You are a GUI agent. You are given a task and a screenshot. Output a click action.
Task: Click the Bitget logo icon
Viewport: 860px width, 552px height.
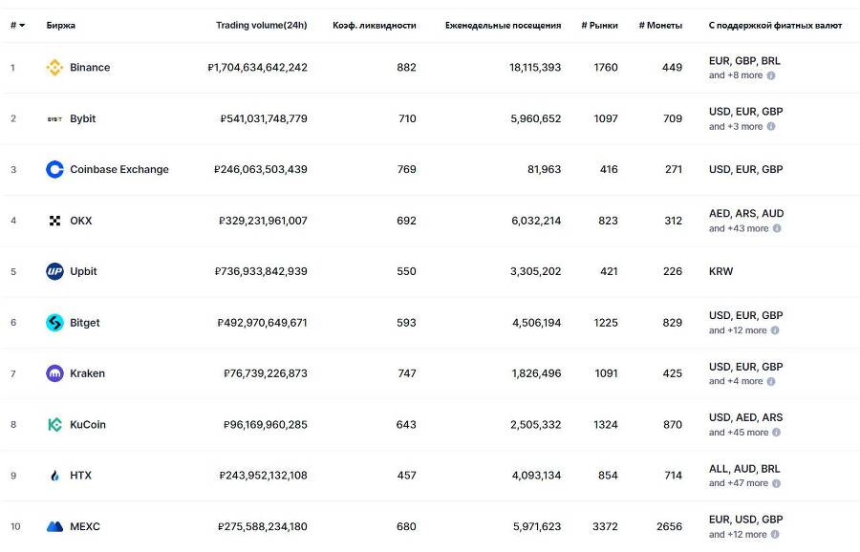click(x=54, y=323)
